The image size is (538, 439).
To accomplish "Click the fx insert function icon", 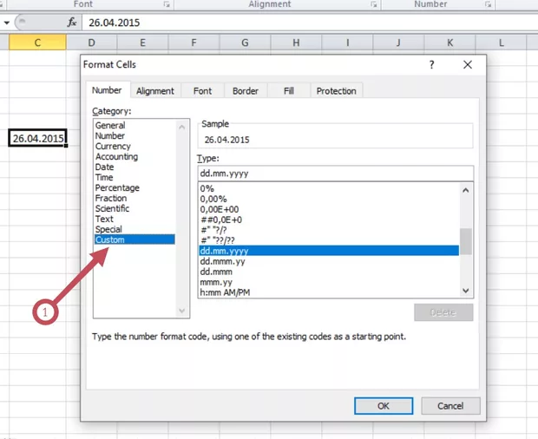I will 72,23.
